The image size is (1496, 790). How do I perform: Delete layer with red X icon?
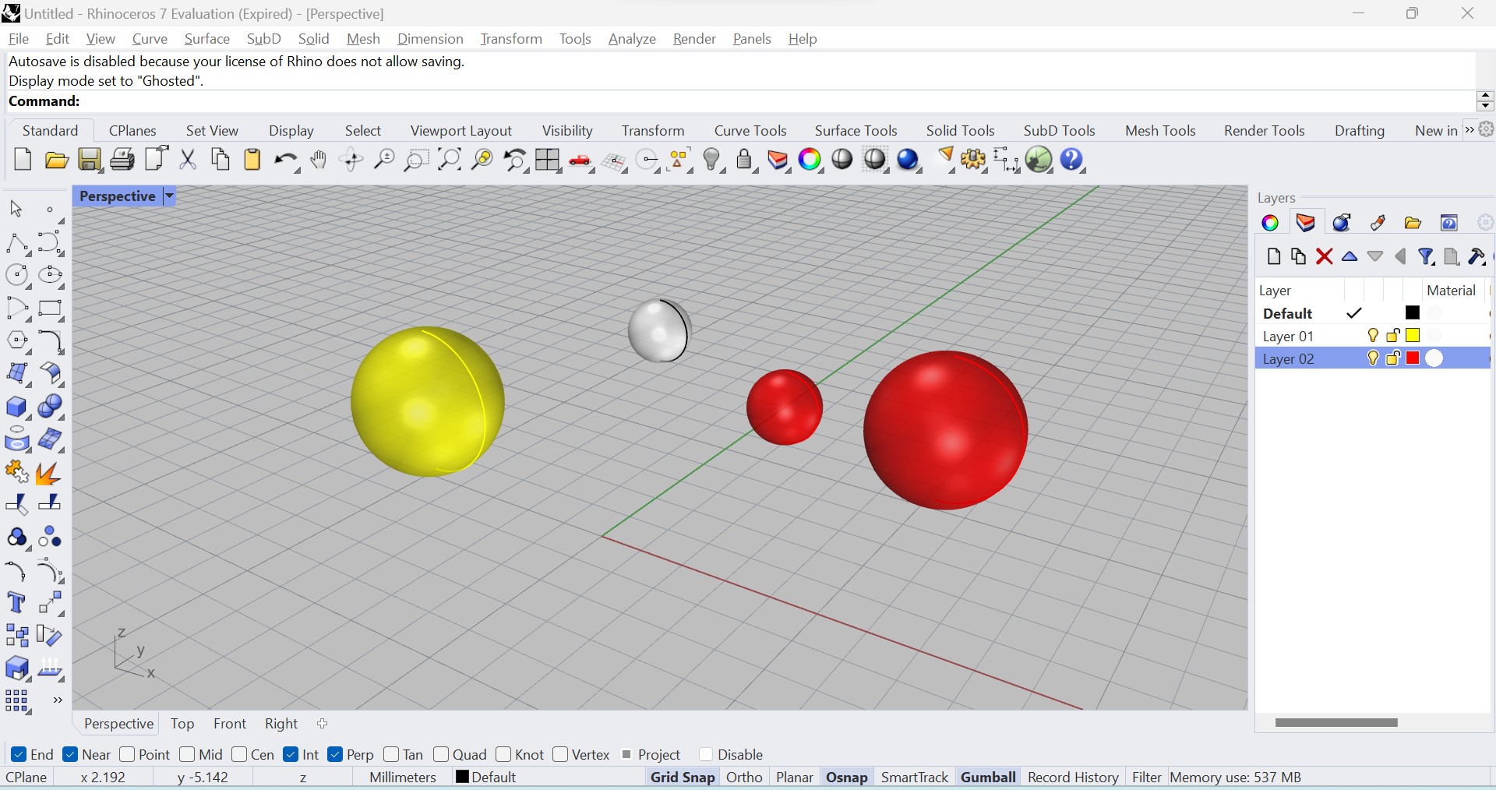[x=1324, y=256]
